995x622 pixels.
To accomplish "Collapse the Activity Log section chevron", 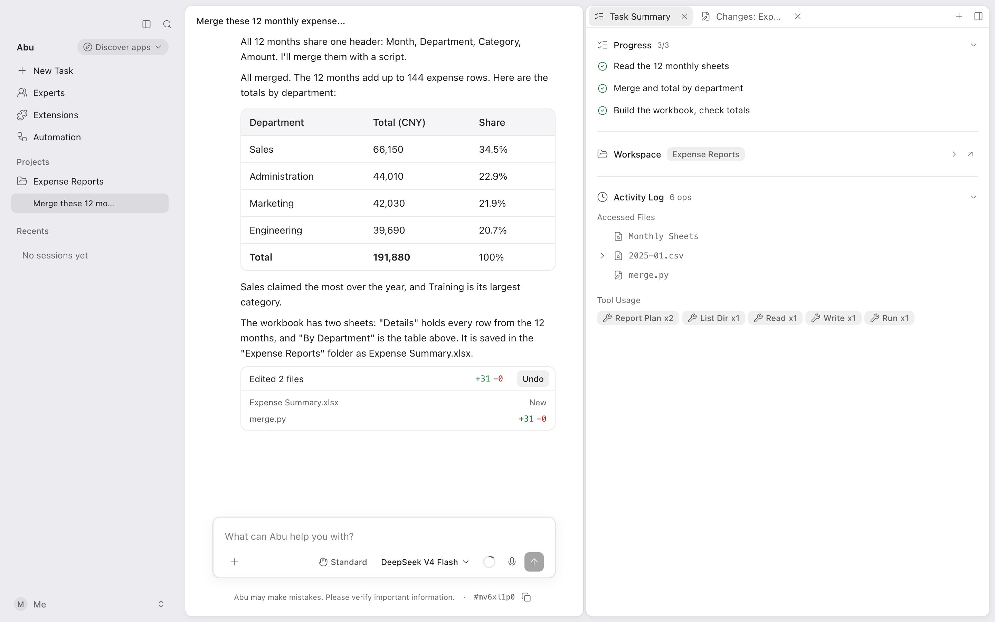I will (x=973, y=197).
